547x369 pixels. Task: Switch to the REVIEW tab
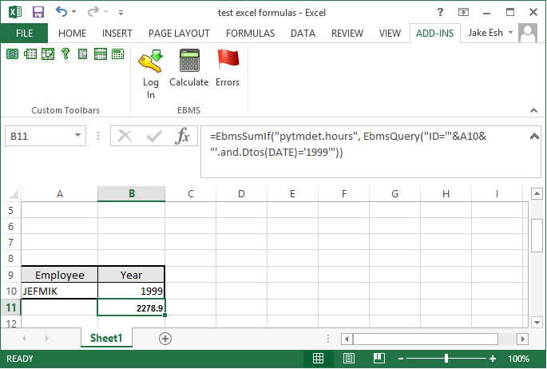click(347, 34)
